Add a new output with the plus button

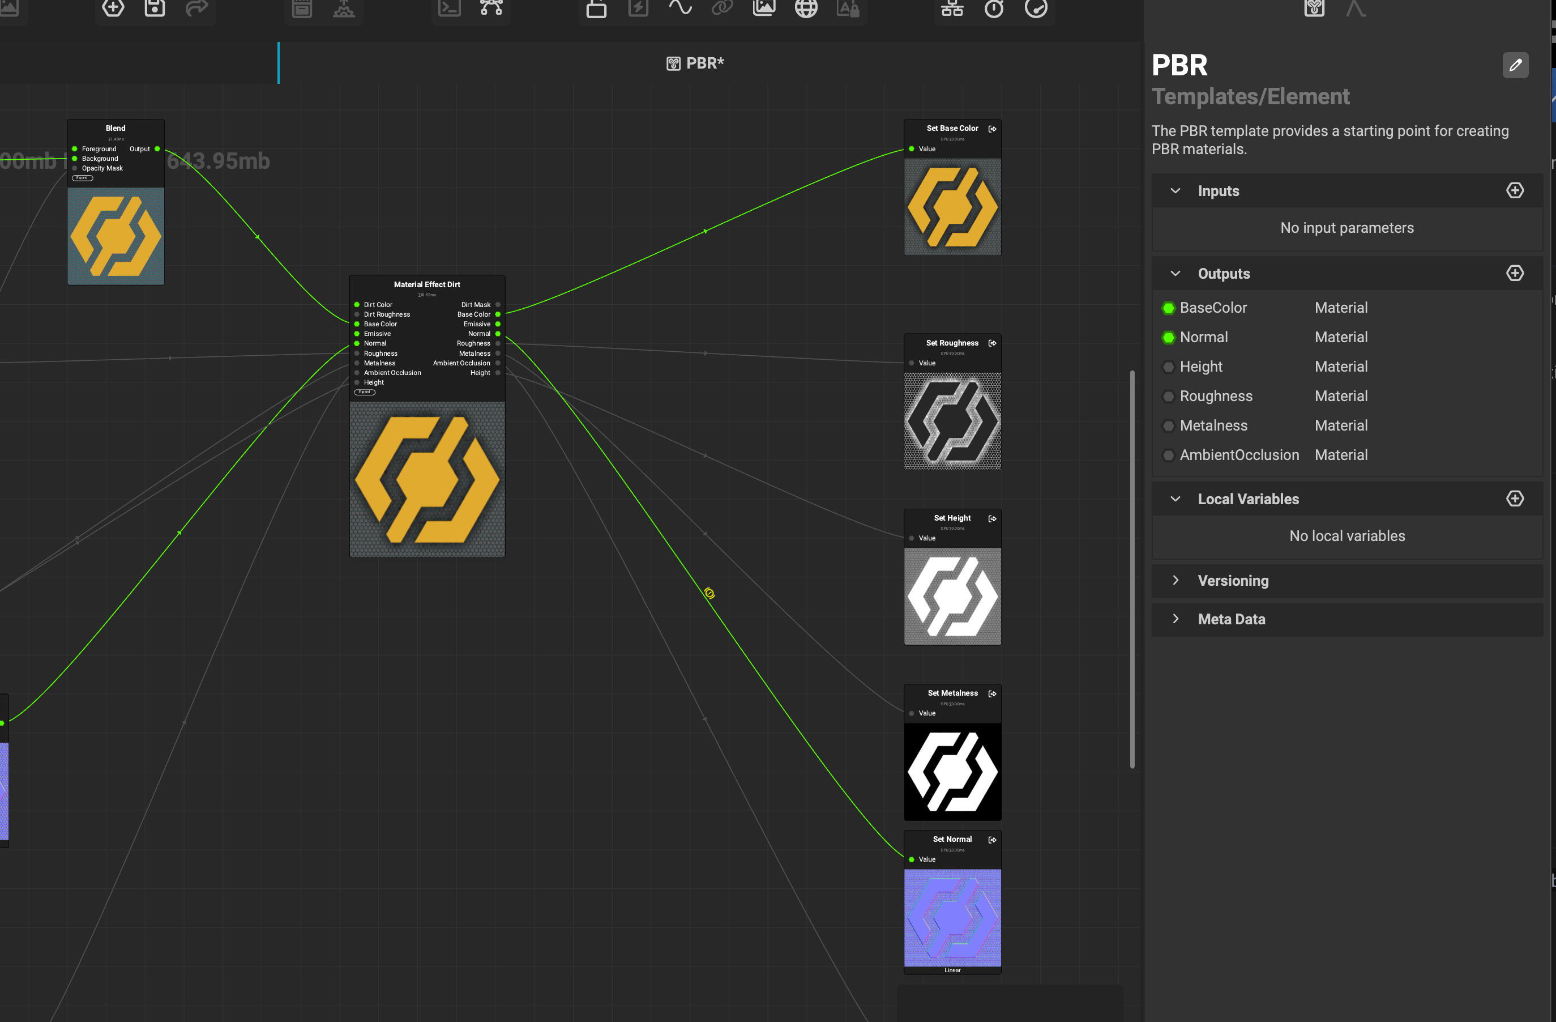pos(1515,274)
